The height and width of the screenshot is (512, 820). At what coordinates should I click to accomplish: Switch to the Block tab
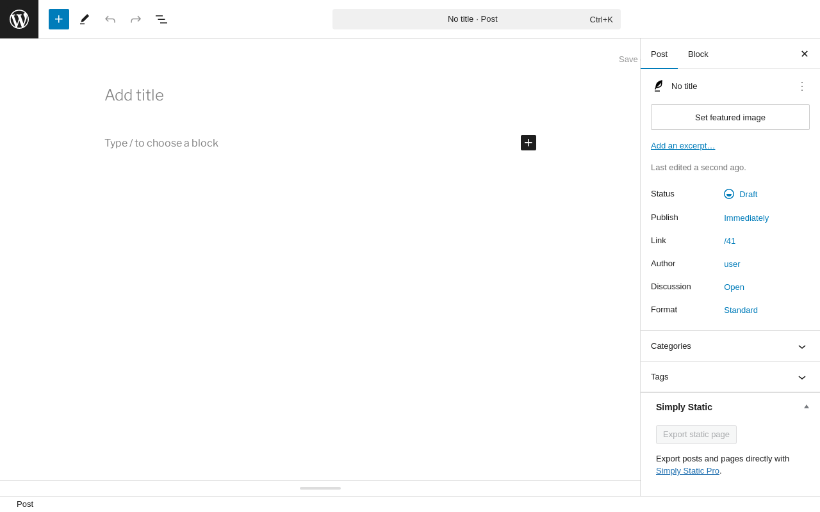pyautogui.click(x=698, y=54)
